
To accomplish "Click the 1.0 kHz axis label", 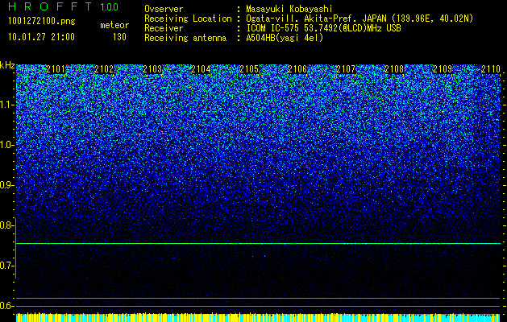I will (x=6, y=145).
